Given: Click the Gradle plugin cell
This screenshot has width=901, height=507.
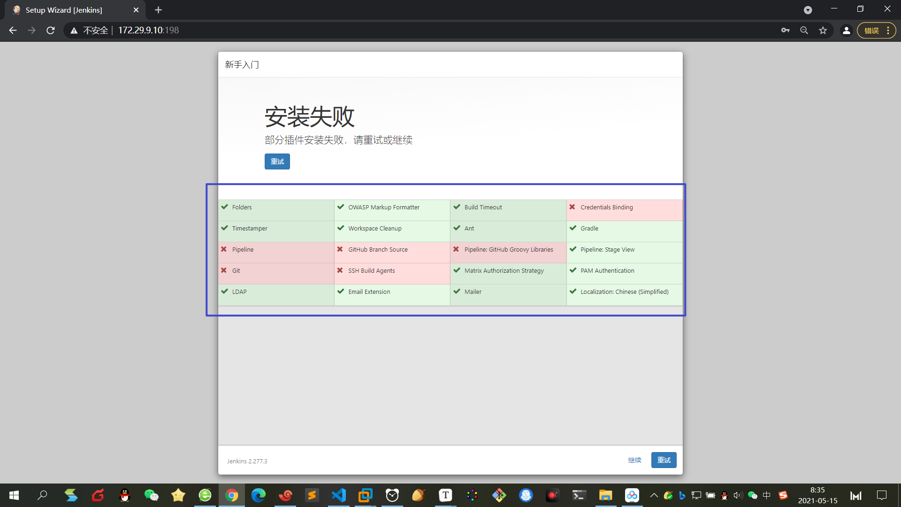Looking at the screenshot, I should pos(624,231).
